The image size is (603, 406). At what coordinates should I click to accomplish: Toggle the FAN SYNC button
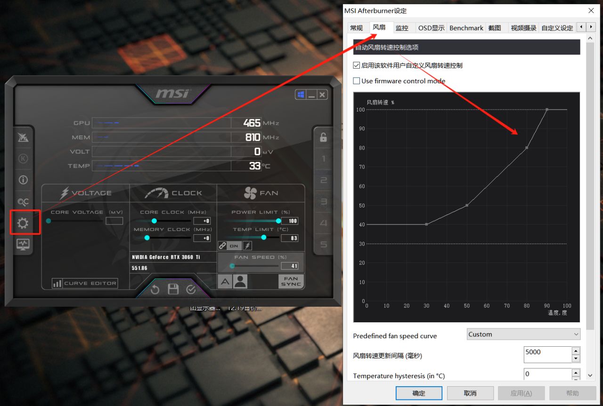coord(291,281)
